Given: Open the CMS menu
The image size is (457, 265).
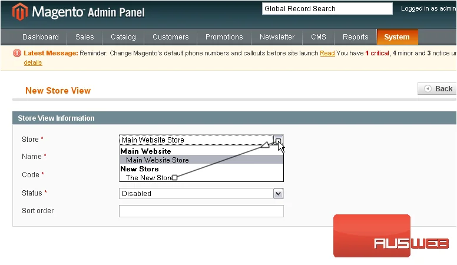Looking at the screenshot, I should pos(318,37).
